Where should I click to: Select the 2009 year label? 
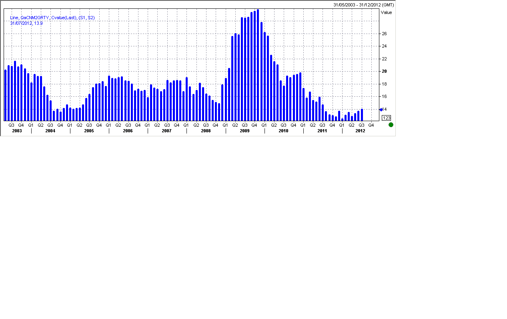244,131
